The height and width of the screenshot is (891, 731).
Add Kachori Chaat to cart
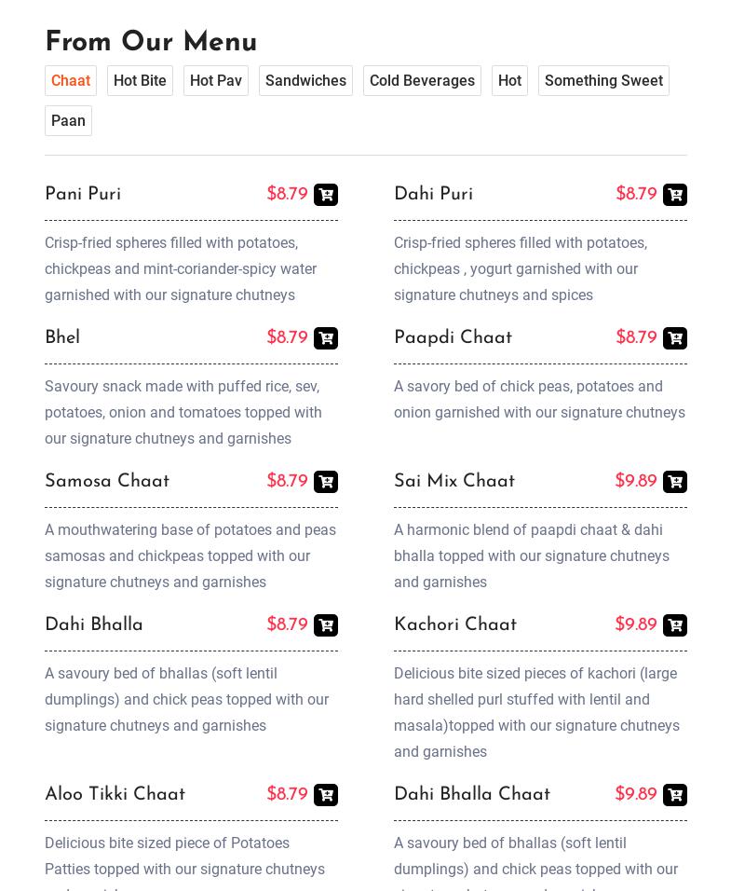pyautogui.click(x=675, y=625)
